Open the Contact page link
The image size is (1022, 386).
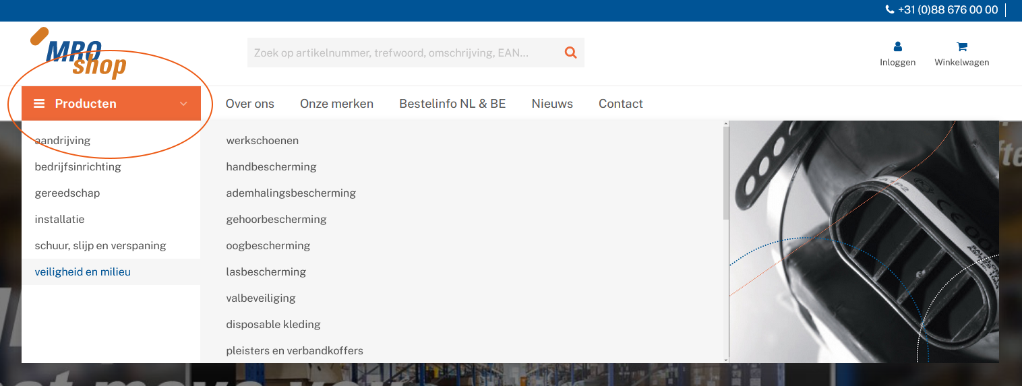click(x=620, y=104)
